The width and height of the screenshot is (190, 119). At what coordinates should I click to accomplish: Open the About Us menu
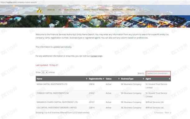51,10
